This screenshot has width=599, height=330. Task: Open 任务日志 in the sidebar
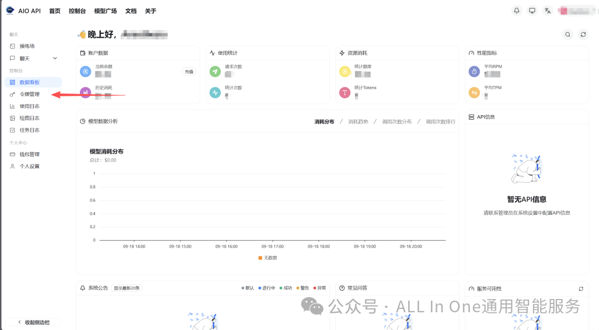tap(33, 130)
